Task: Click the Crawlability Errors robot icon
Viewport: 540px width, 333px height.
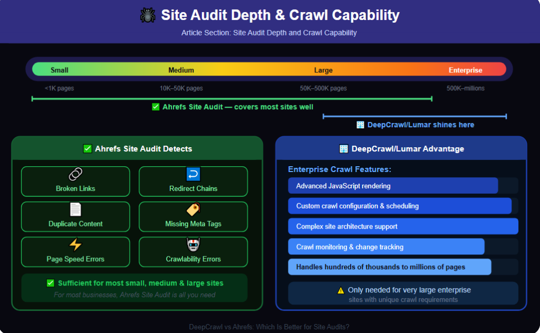Action: 193,244
